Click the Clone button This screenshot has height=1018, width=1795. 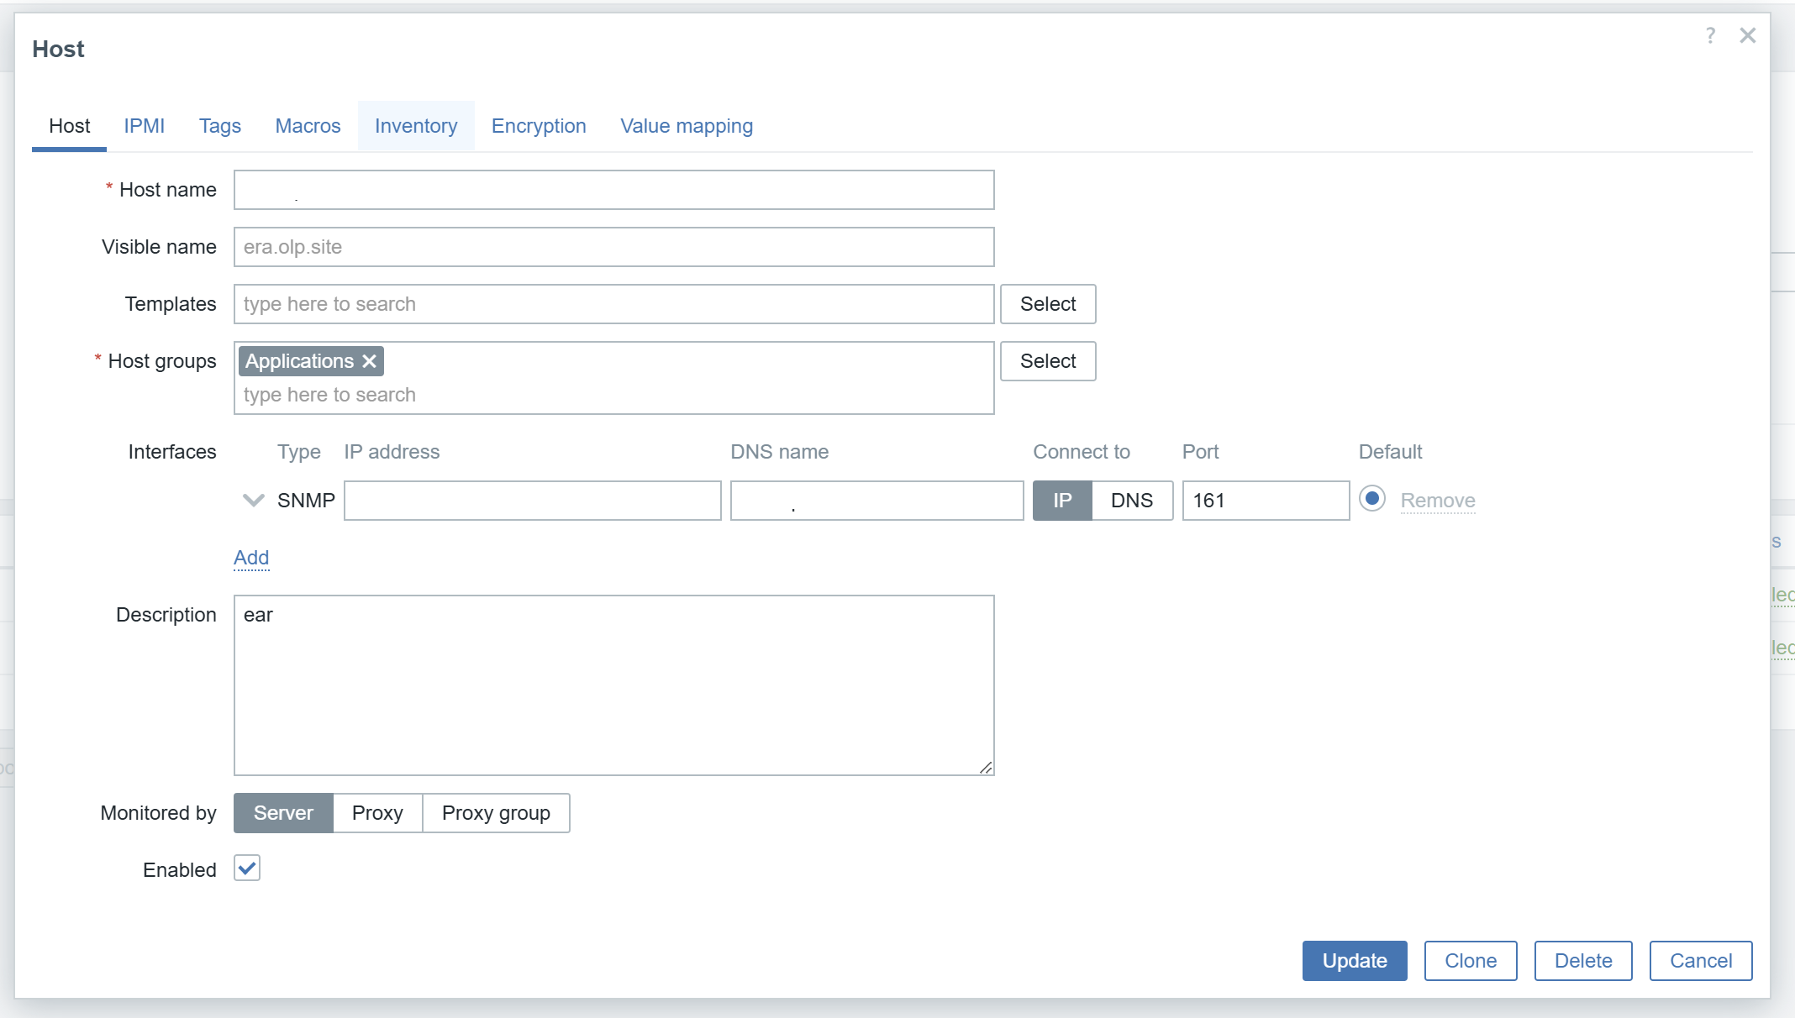(1471, 961)
